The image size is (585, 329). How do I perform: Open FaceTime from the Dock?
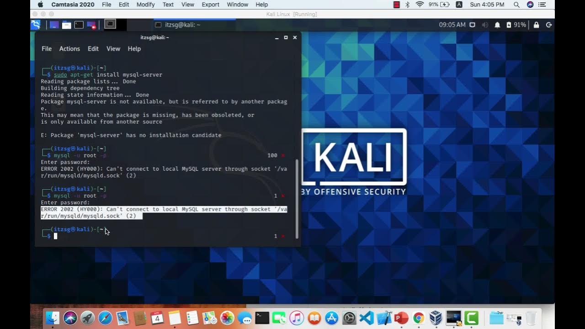tap(279, 318)
